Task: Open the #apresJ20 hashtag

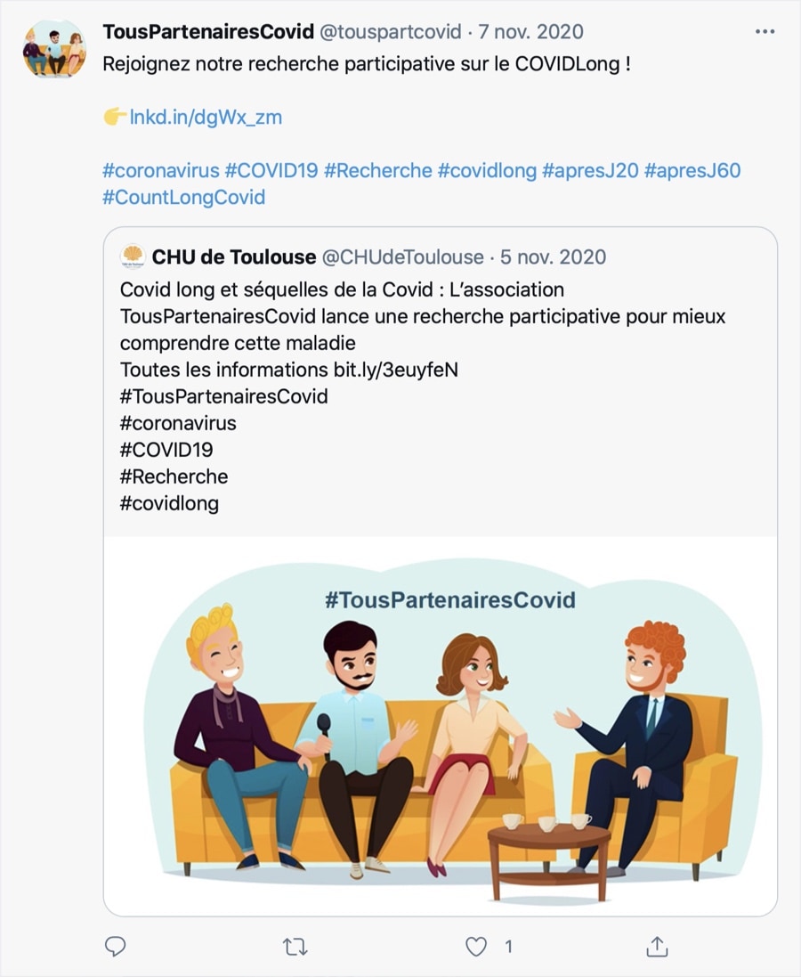Action: click(590, 171)
